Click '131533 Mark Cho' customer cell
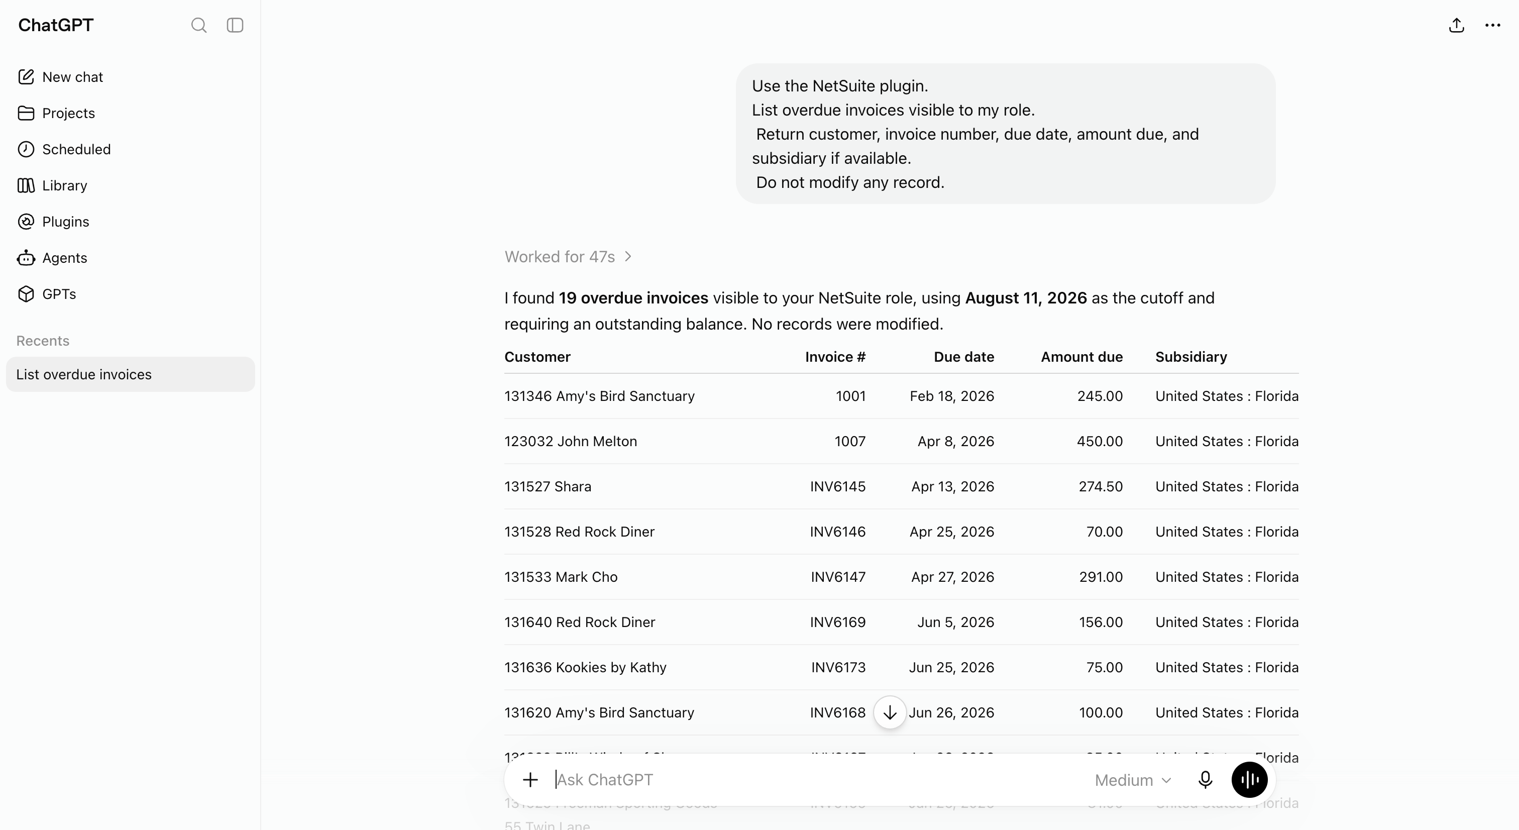The image size is (1519, 830). (561, 577)
